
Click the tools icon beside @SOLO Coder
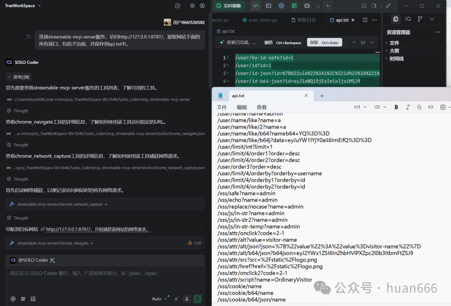coord(53,260)
